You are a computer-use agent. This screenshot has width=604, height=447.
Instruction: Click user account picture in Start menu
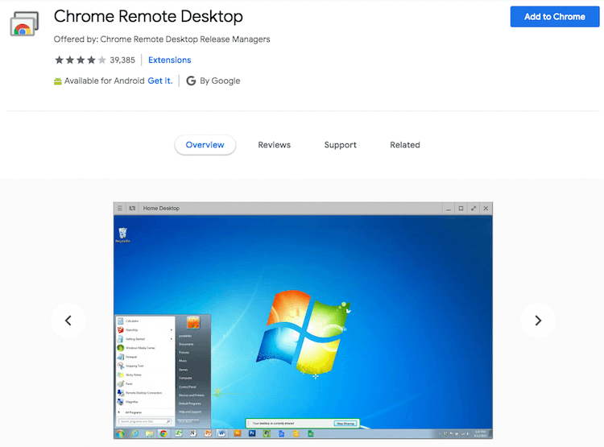[x=193, y=322]
